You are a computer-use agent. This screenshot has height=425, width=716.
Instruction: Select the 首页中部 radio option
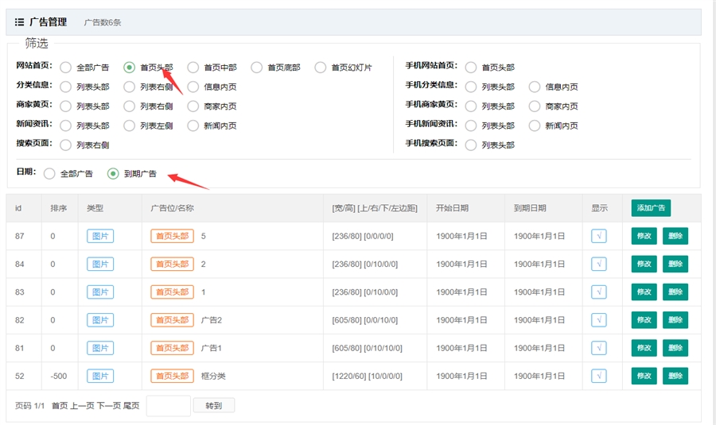point(193,68)
